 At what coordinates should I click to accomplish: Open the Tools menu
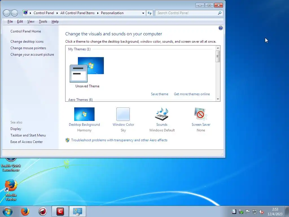(x=43, y=21)
